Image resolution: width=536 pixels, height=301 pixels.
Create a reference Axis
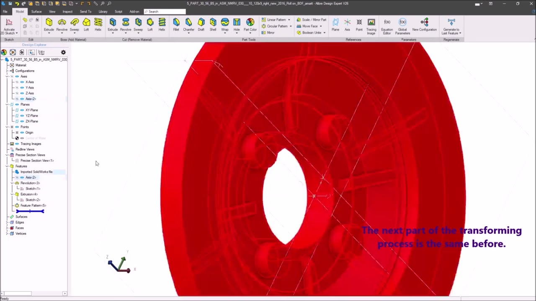pyautogui.click(x=347, y=24)
